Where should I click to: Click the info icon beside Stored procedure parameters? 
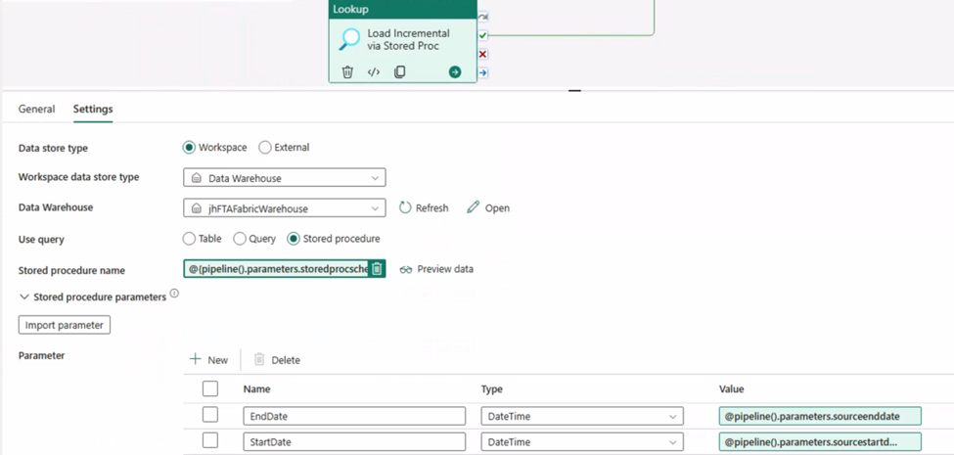174,294
